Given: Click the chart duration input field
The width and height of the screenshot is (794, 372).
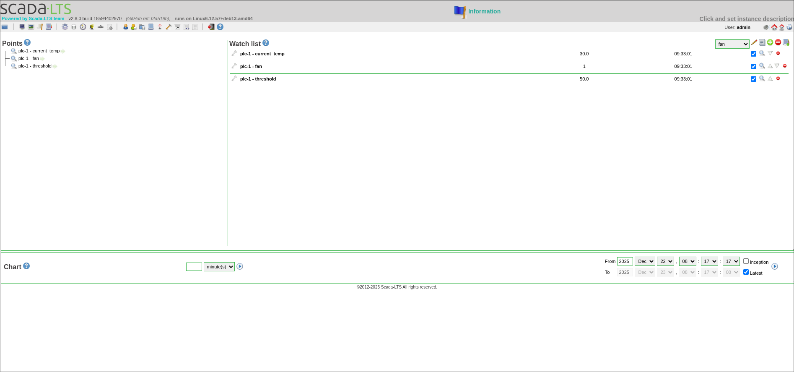Looking at the screenshot, I should tap(194, 267).
